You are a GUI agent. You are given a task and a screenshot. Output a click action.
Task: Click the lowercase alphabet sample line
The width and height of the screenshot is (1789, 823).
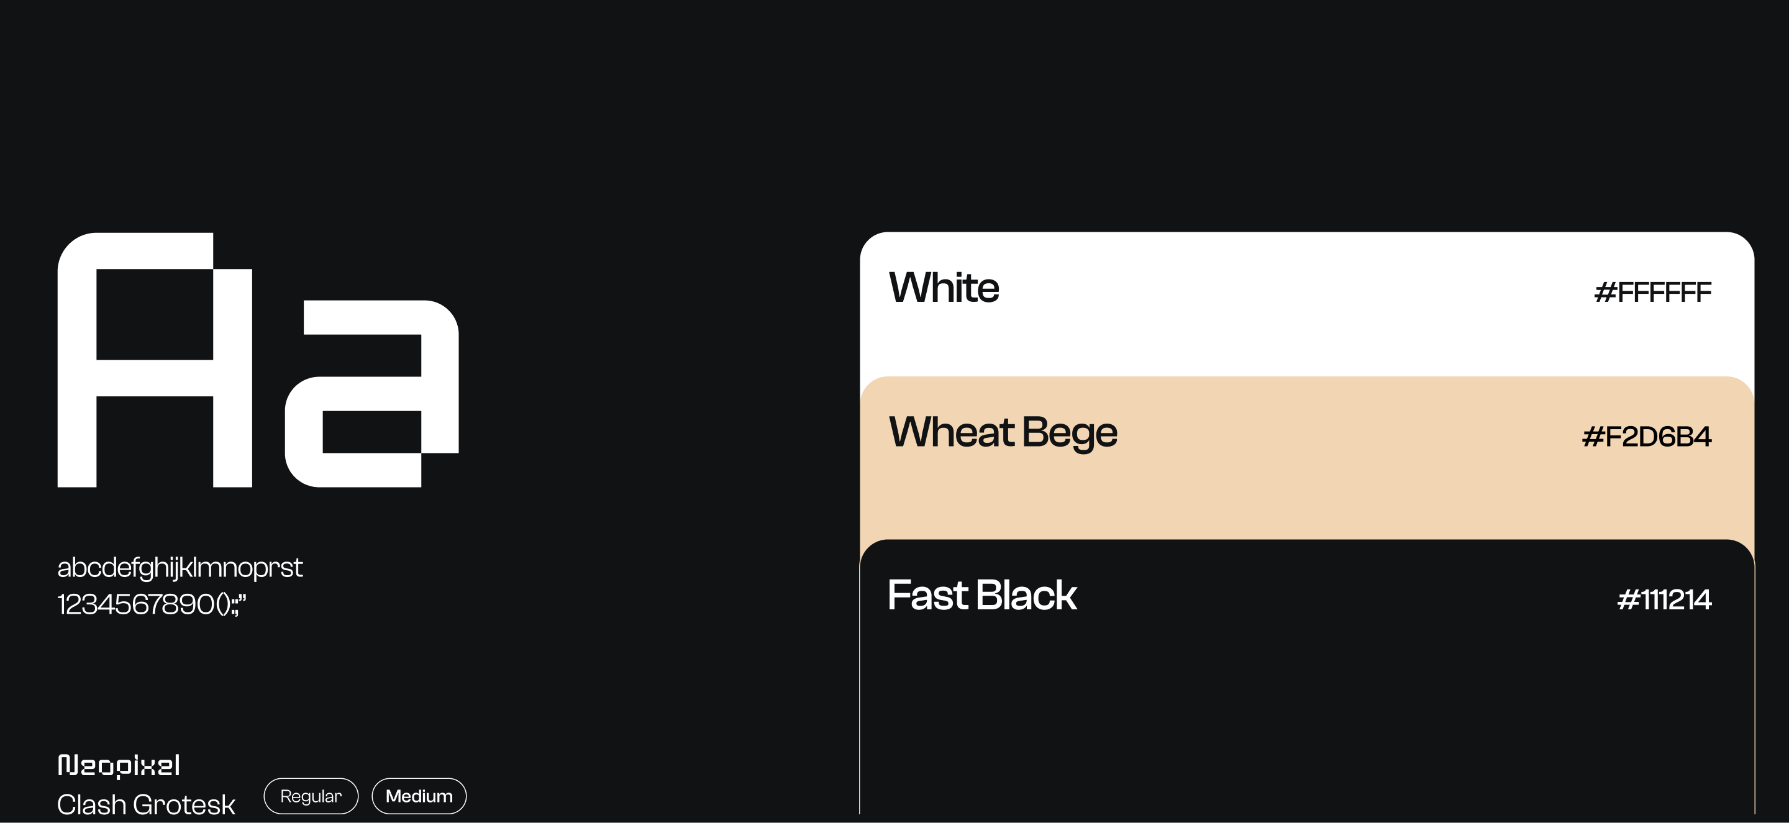(179, 568)
